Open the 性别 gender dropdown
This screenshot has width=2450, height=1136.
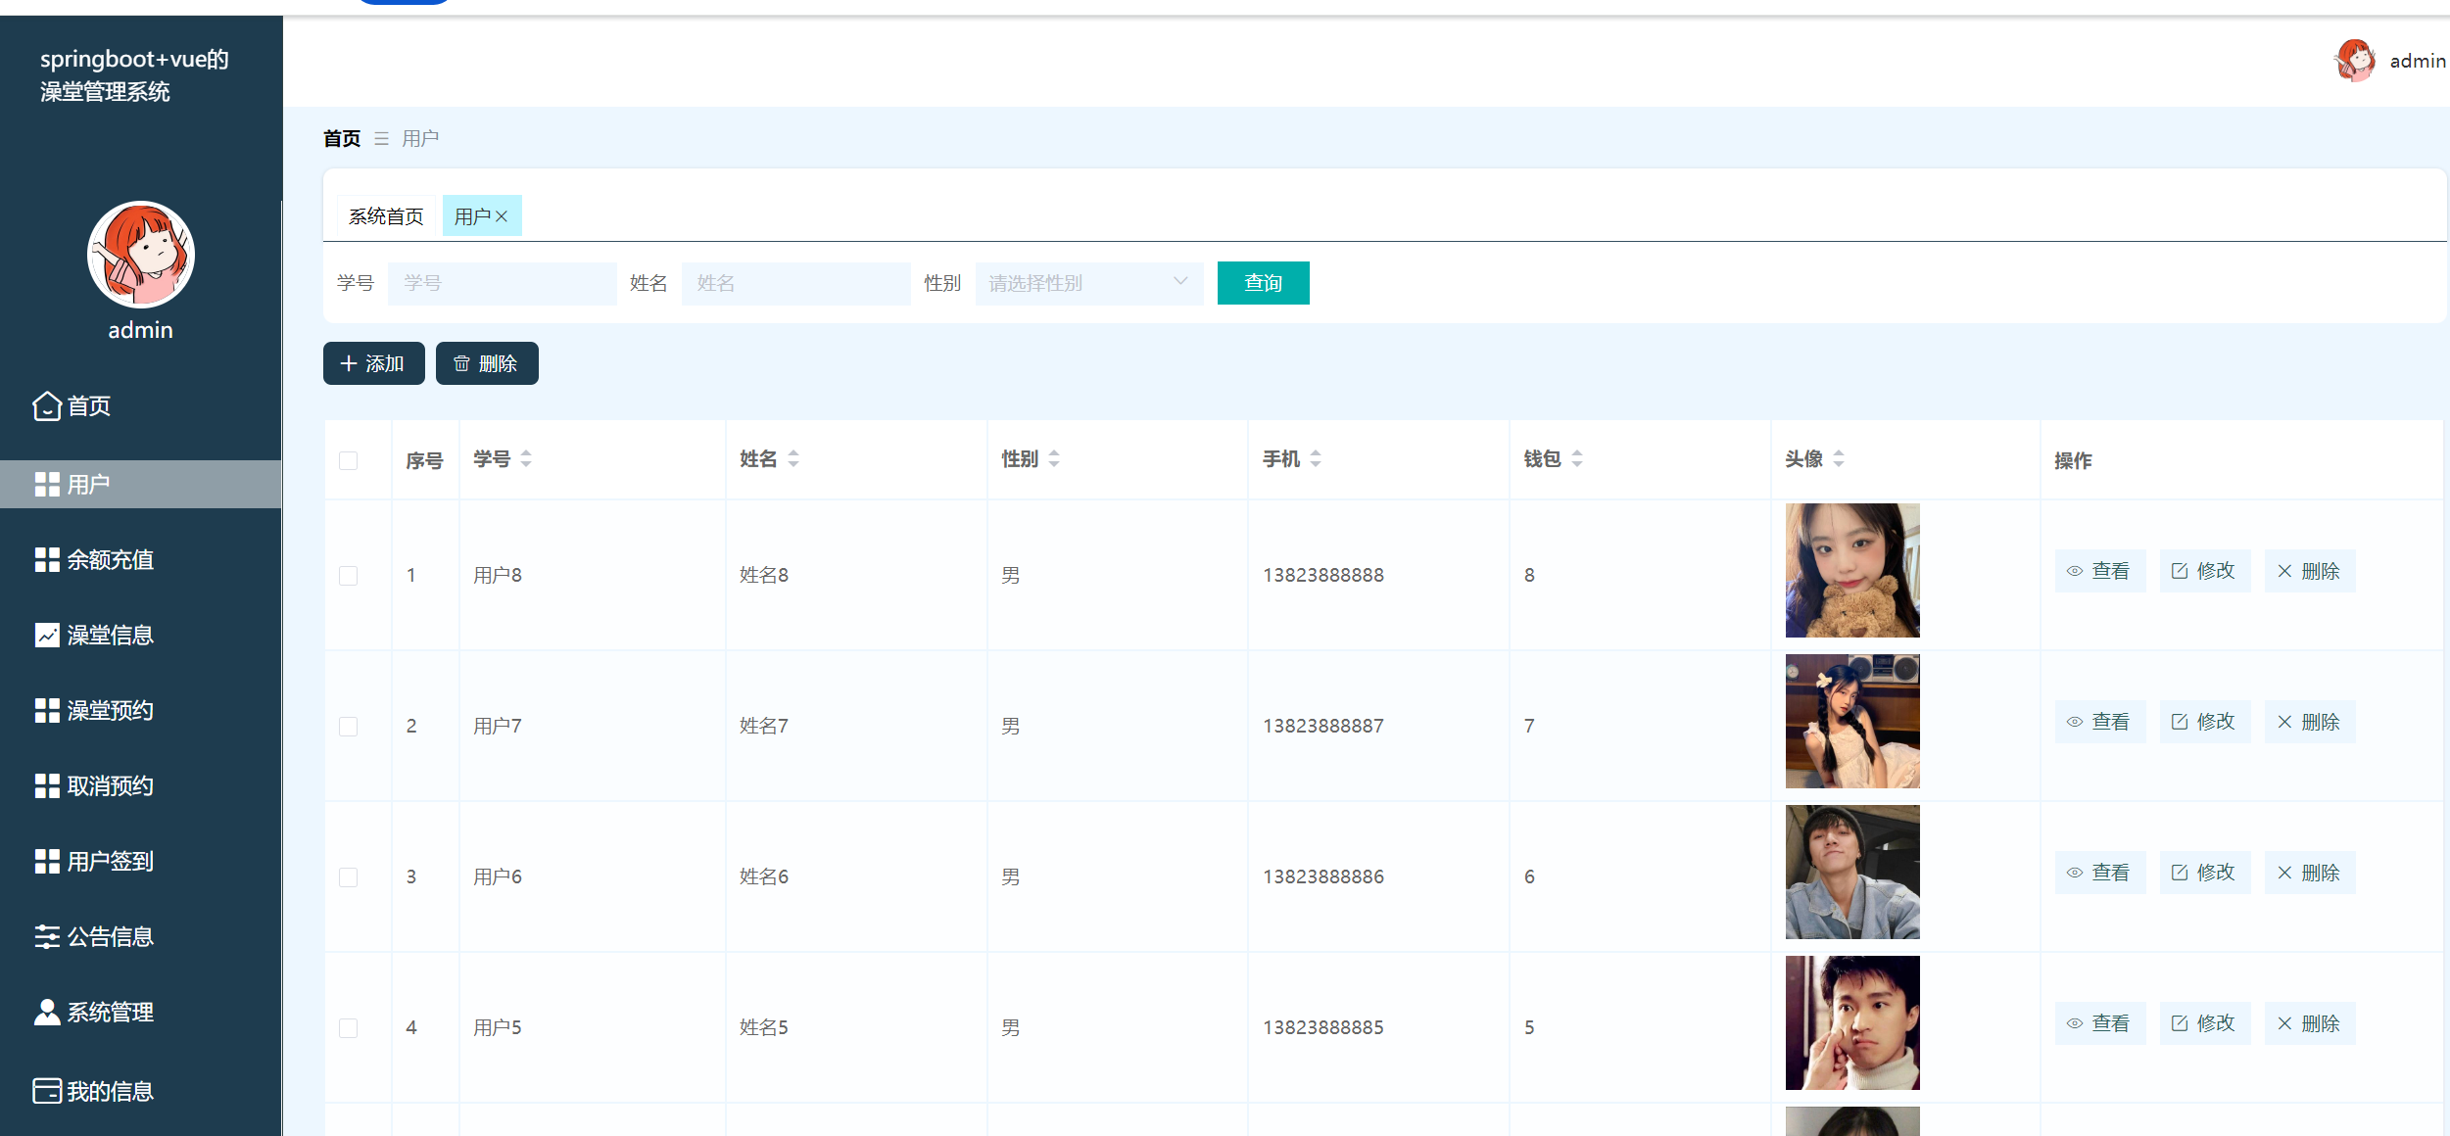pyautogui.click(x=1088, y=283)
